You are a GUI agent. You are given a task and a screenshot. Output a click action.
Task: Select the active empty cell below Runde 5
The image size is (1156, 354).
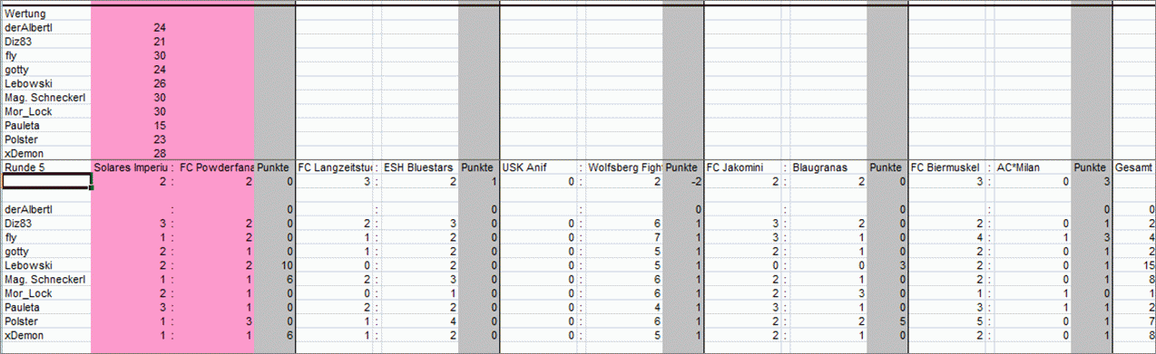[x=46, y=182]
